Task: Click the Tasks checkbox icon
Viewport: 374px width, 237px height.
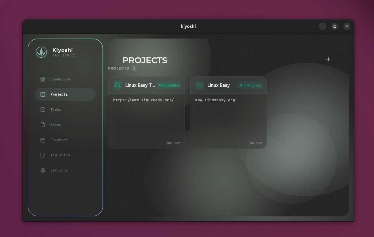Action: [x=43, y=110]
